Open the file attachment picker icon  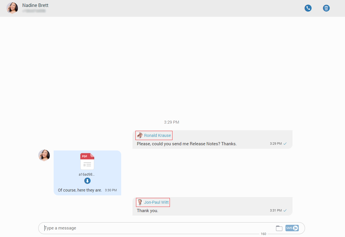coord(279,228)
